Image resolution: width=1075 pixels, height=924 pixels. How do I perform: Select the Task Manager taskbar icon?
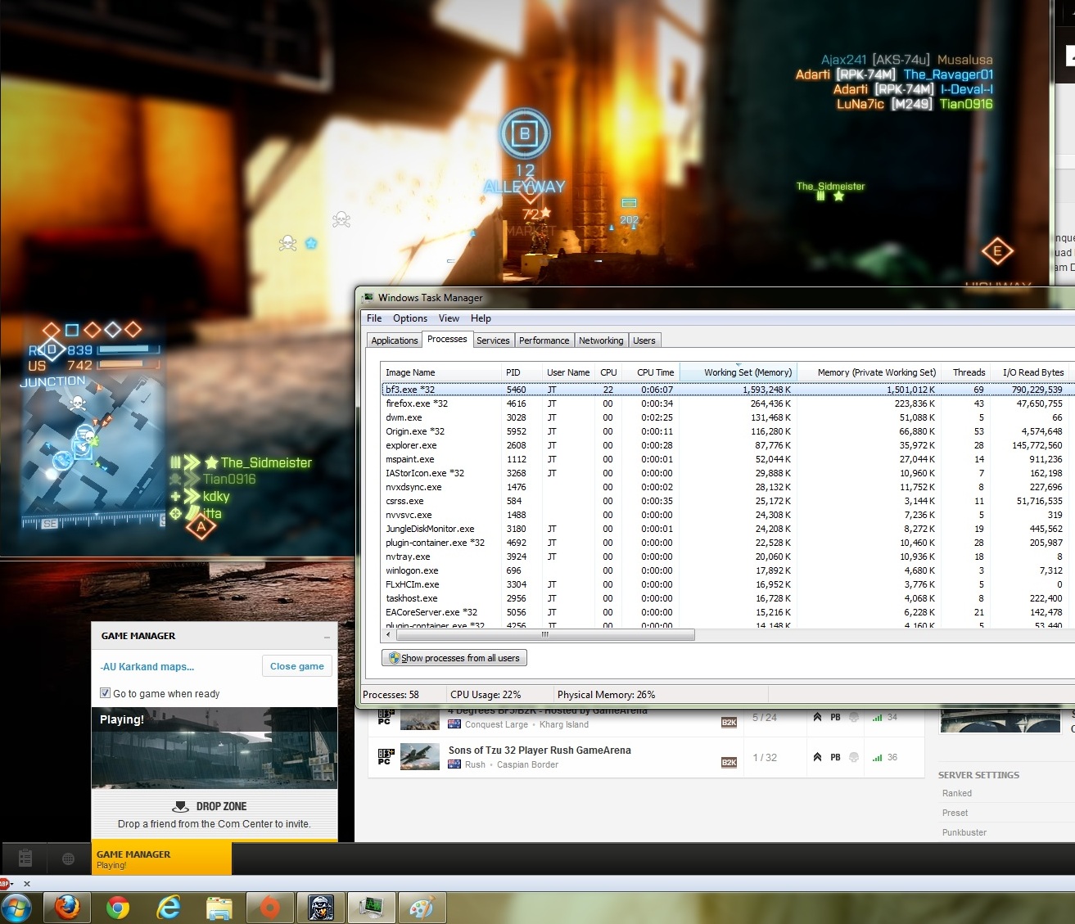372,908
